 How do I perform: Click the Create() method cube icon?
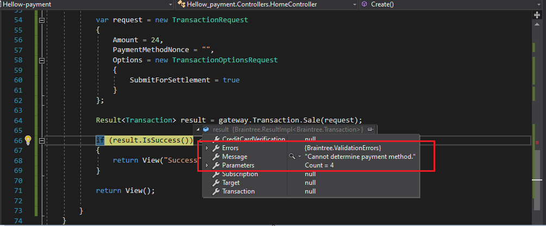click(x=365, y=4)
